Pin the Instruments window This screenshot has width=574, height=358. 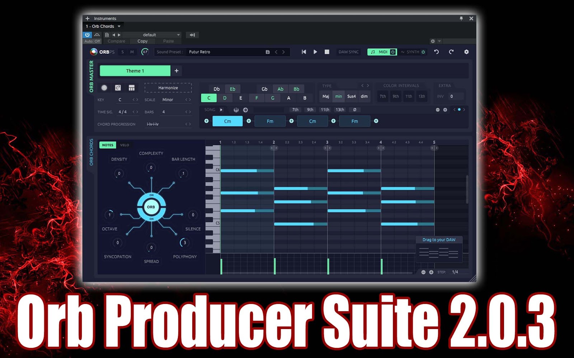pos(461,18)
